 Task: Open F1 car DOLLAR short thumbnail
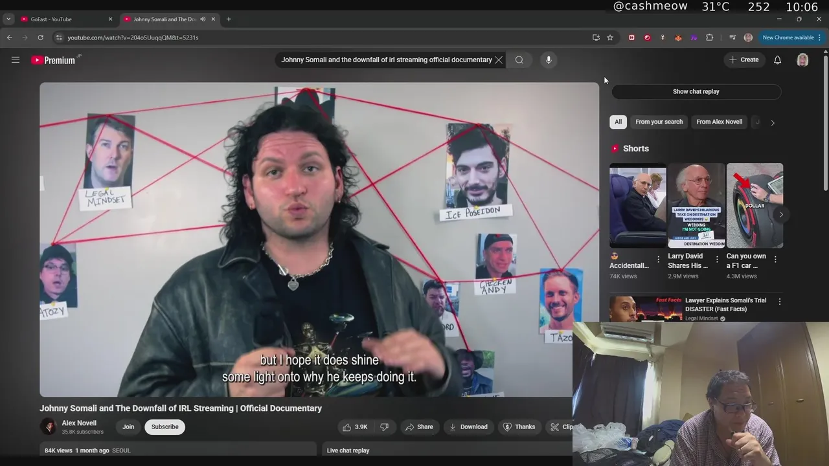click(x=755, y=206)
